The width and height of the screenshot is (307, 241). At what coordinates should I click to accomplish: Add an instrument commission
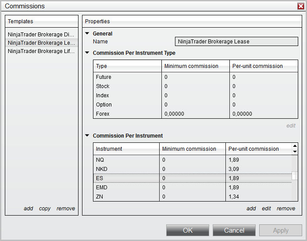[x=251, y=209]
